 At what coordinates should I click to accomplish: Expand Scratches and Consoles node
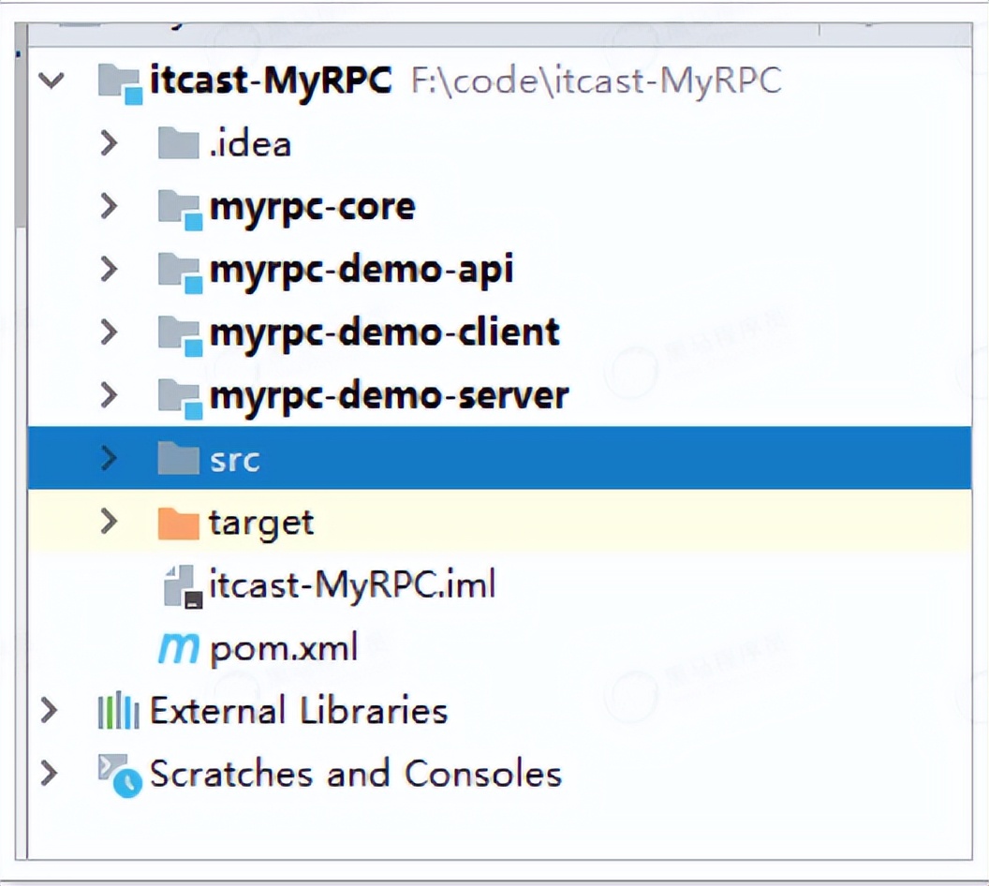(50, 774)
